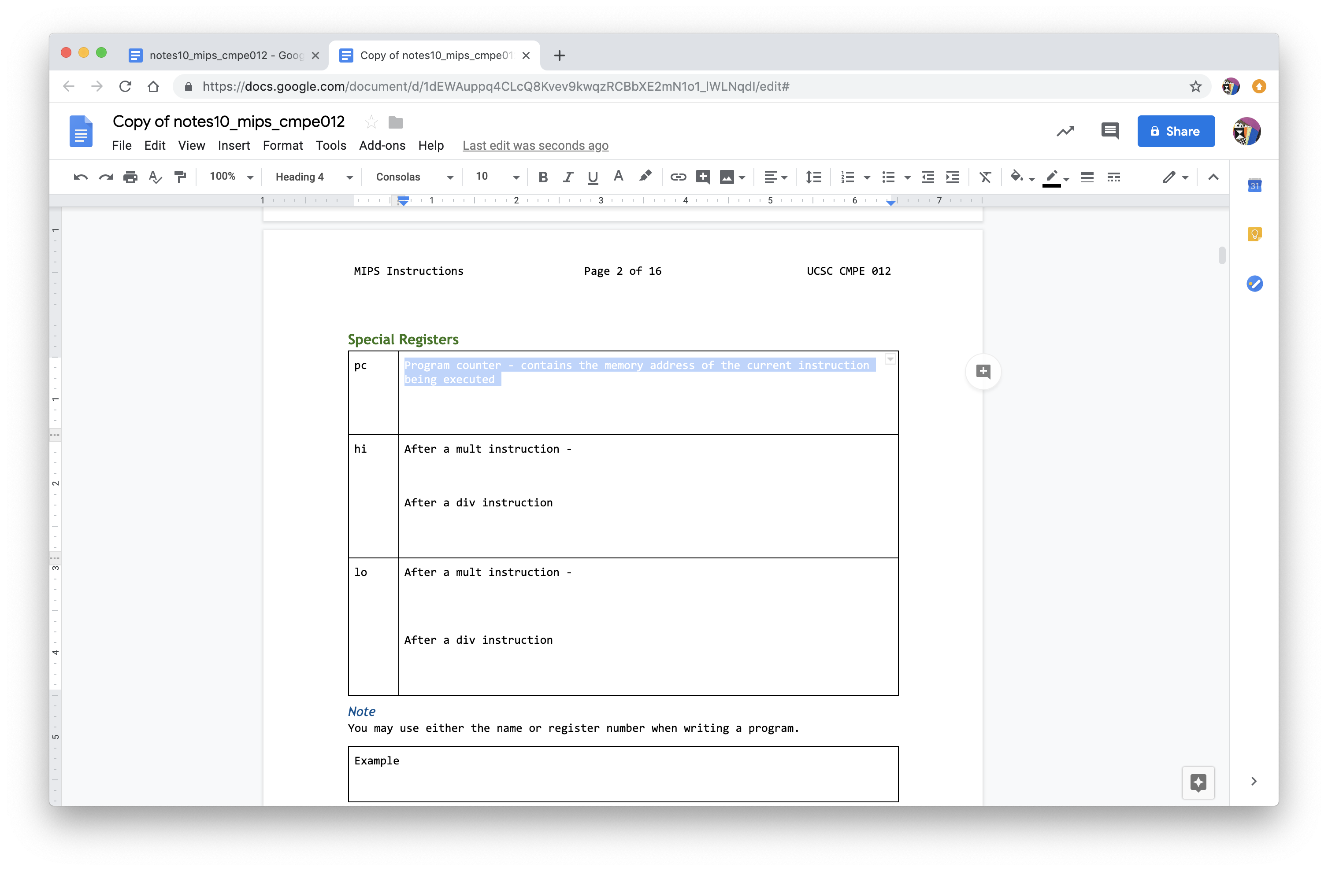
Task: Insert a link using the toolbar icon
Action: pos(678,177)
